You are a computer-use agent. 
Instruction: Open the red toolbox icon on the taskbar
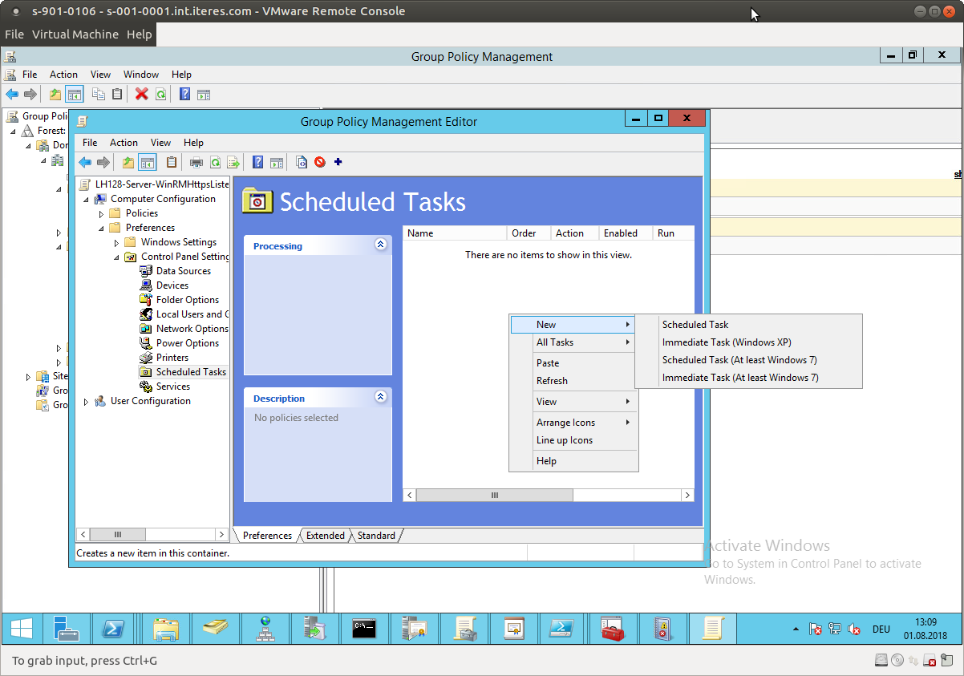[x=614, y=629]
